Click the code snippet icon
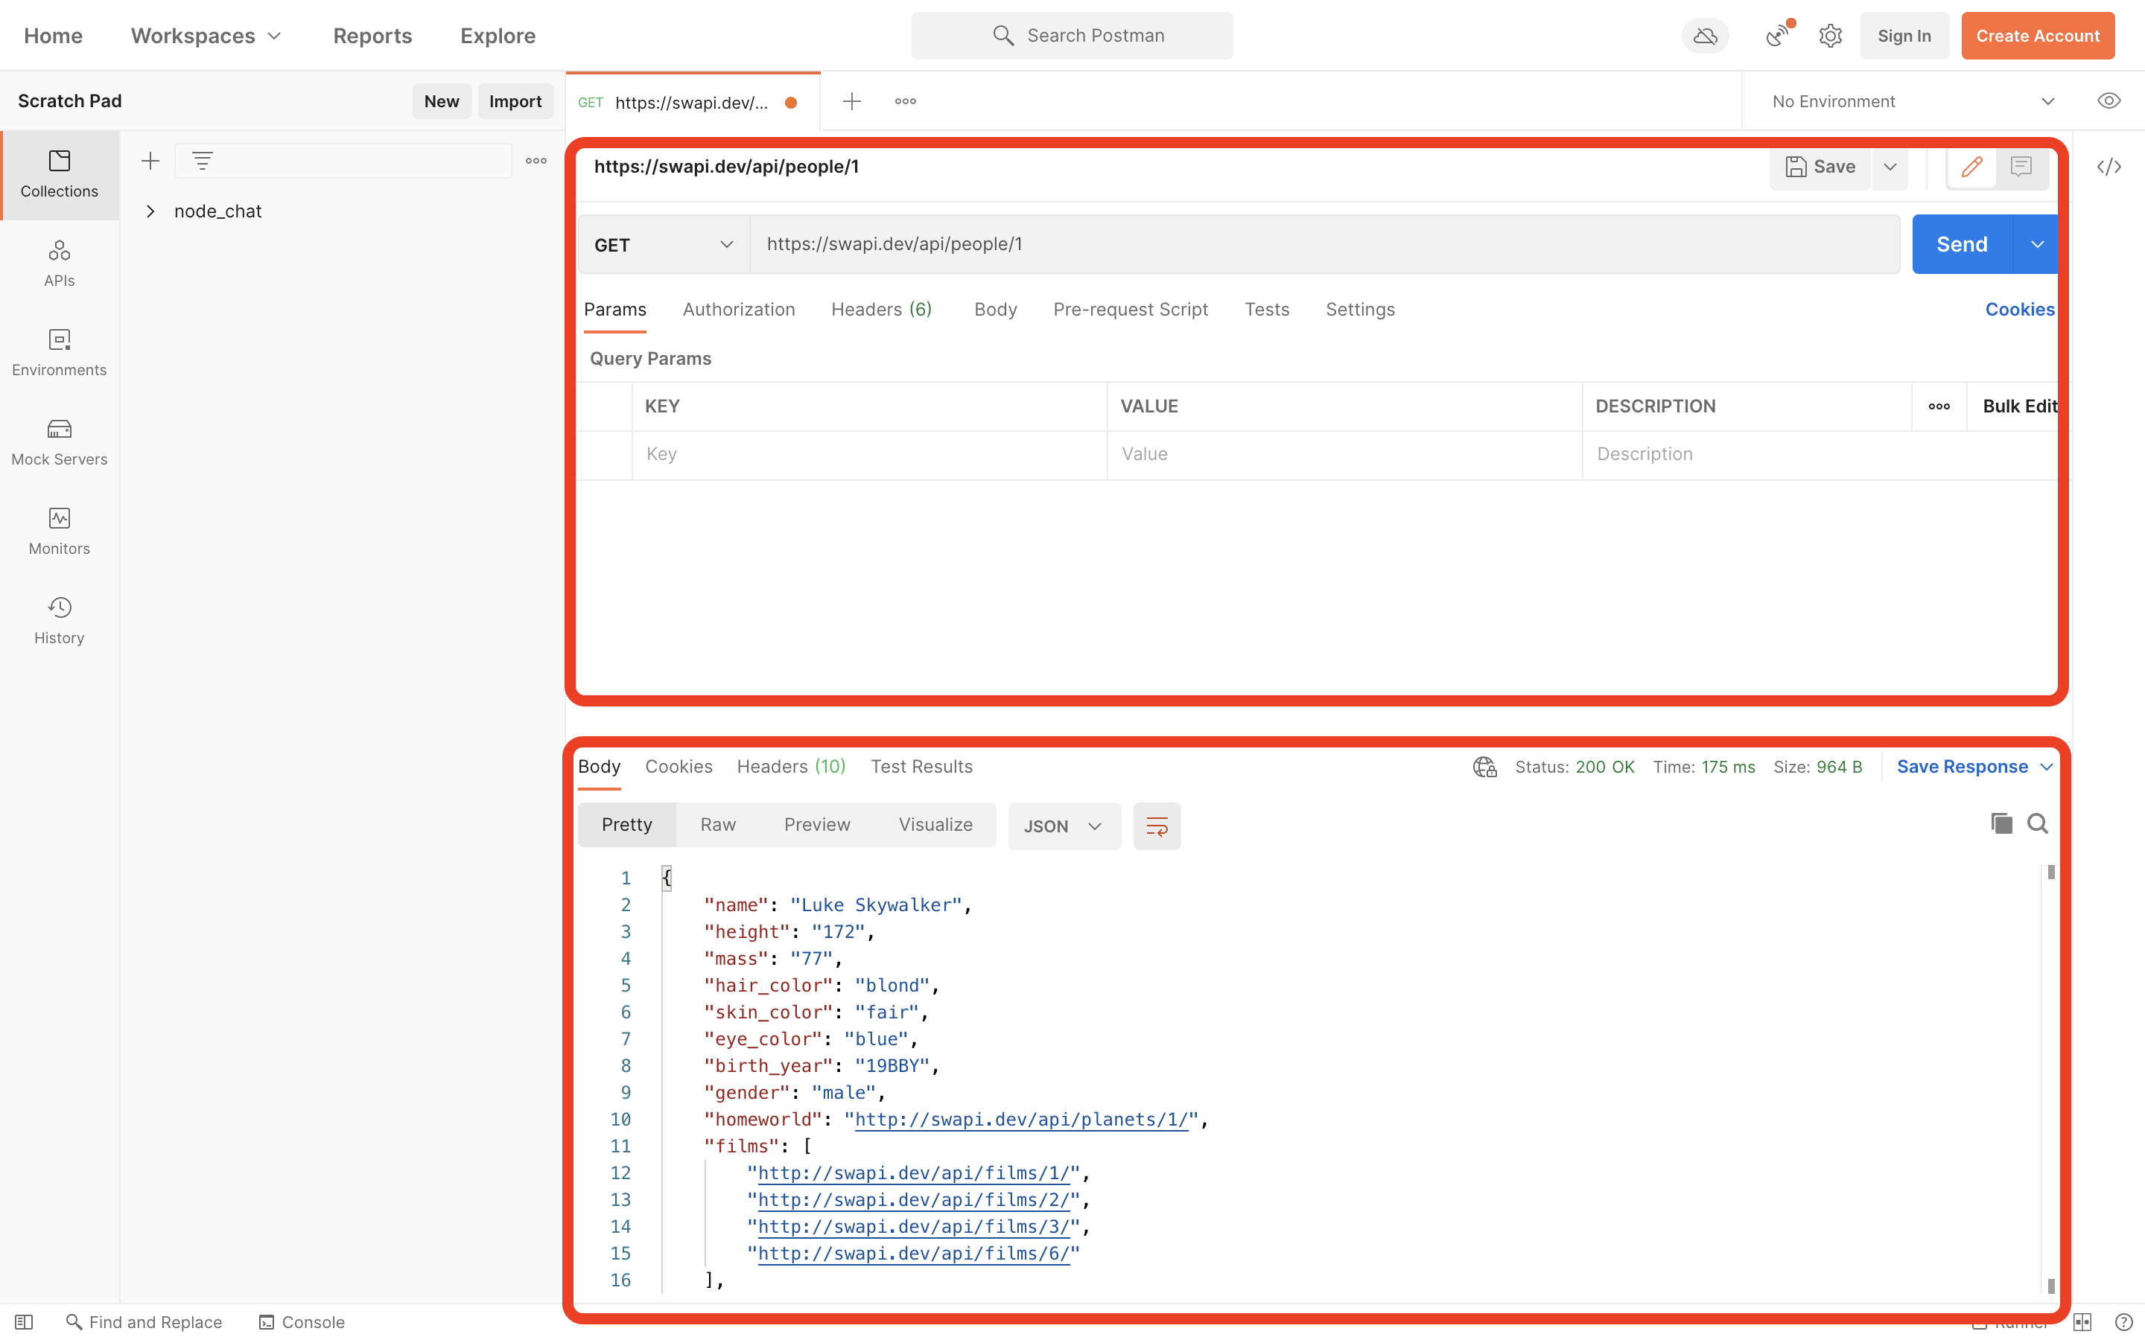Viewport: 2145px width, 1340px height. (x=2109, y=167)
